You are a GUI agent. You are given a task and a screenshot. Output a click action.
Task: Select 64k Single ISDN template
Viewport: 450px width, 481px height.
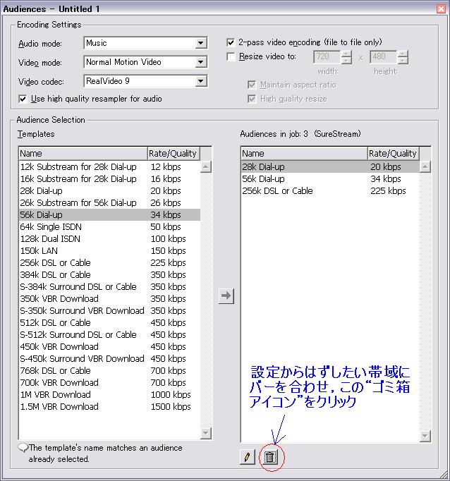[x=109, y=226]
